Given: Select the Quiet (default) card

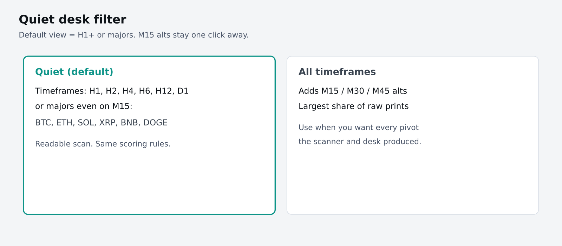Looking at the screenshot, I should (x=149, y=135).
